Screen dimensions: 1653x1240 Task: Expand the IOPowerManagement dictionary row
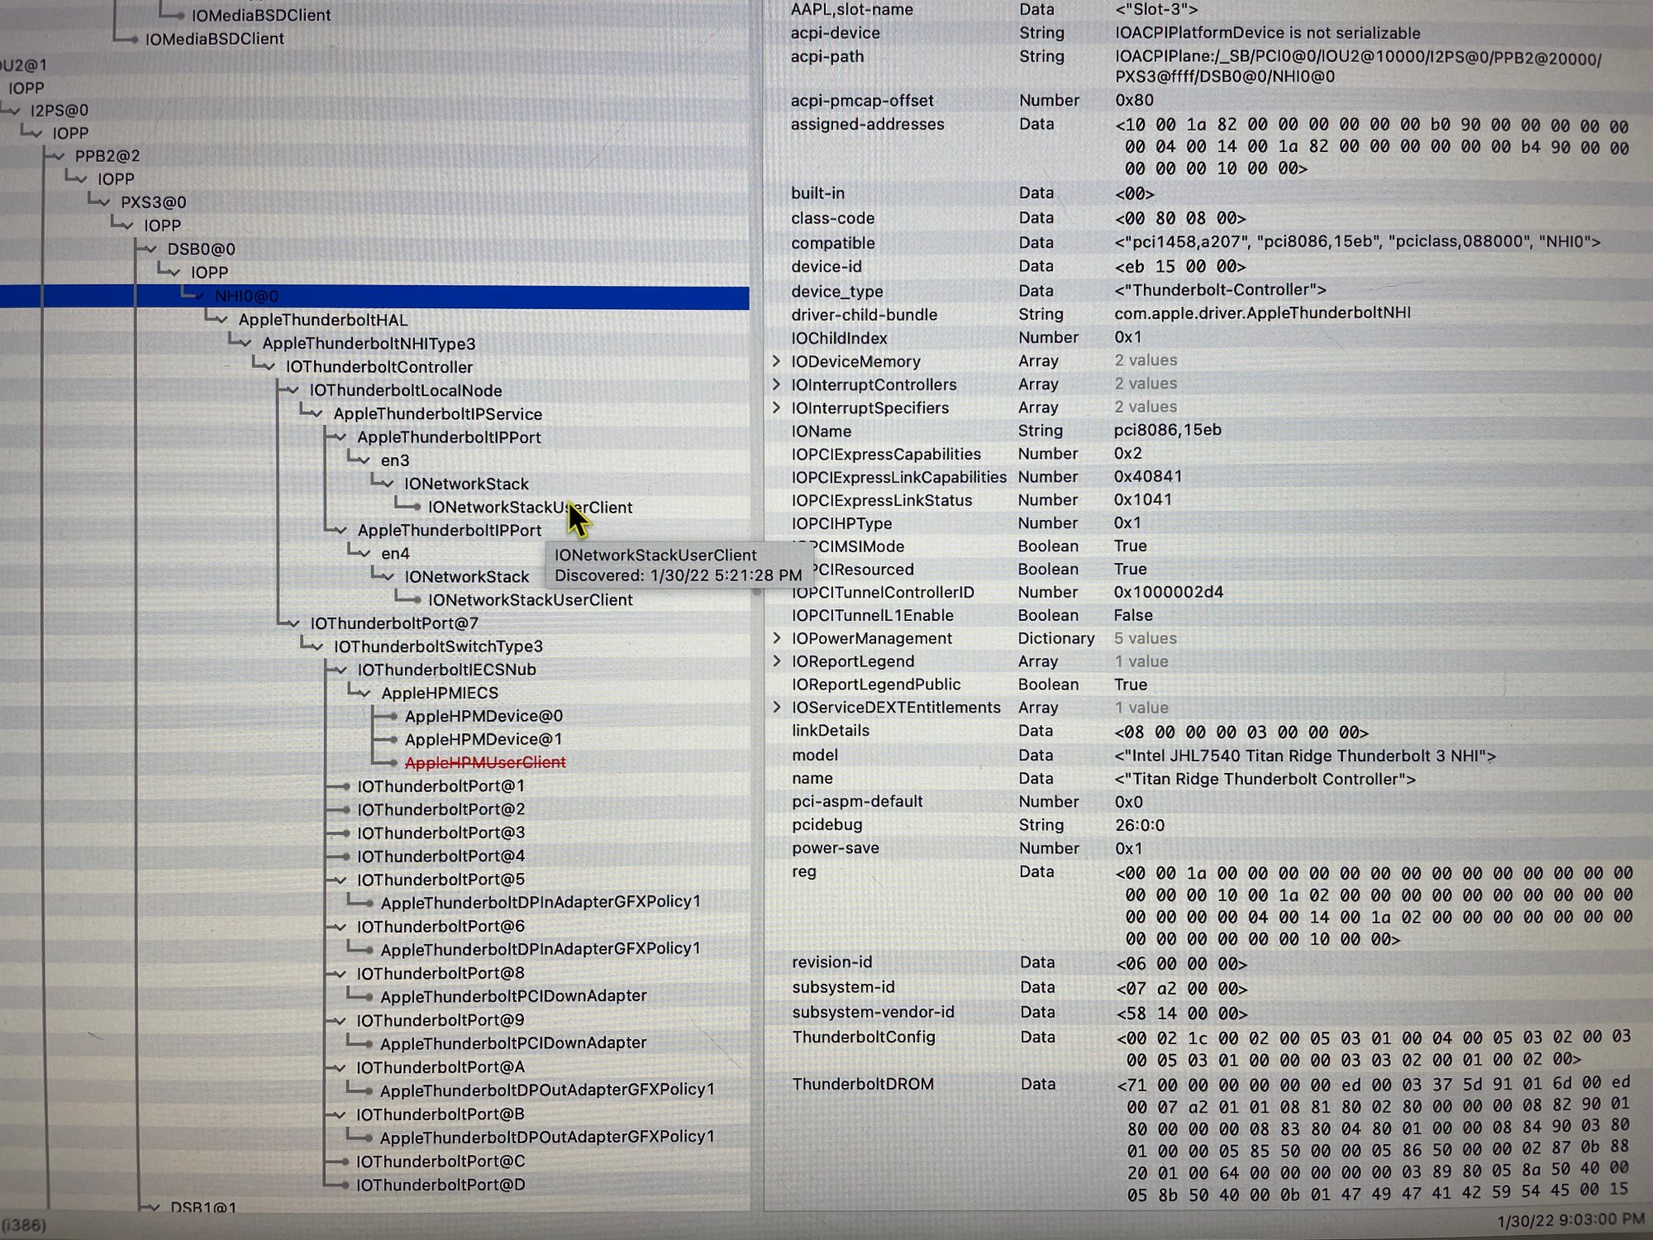click(x=776, y=637)
